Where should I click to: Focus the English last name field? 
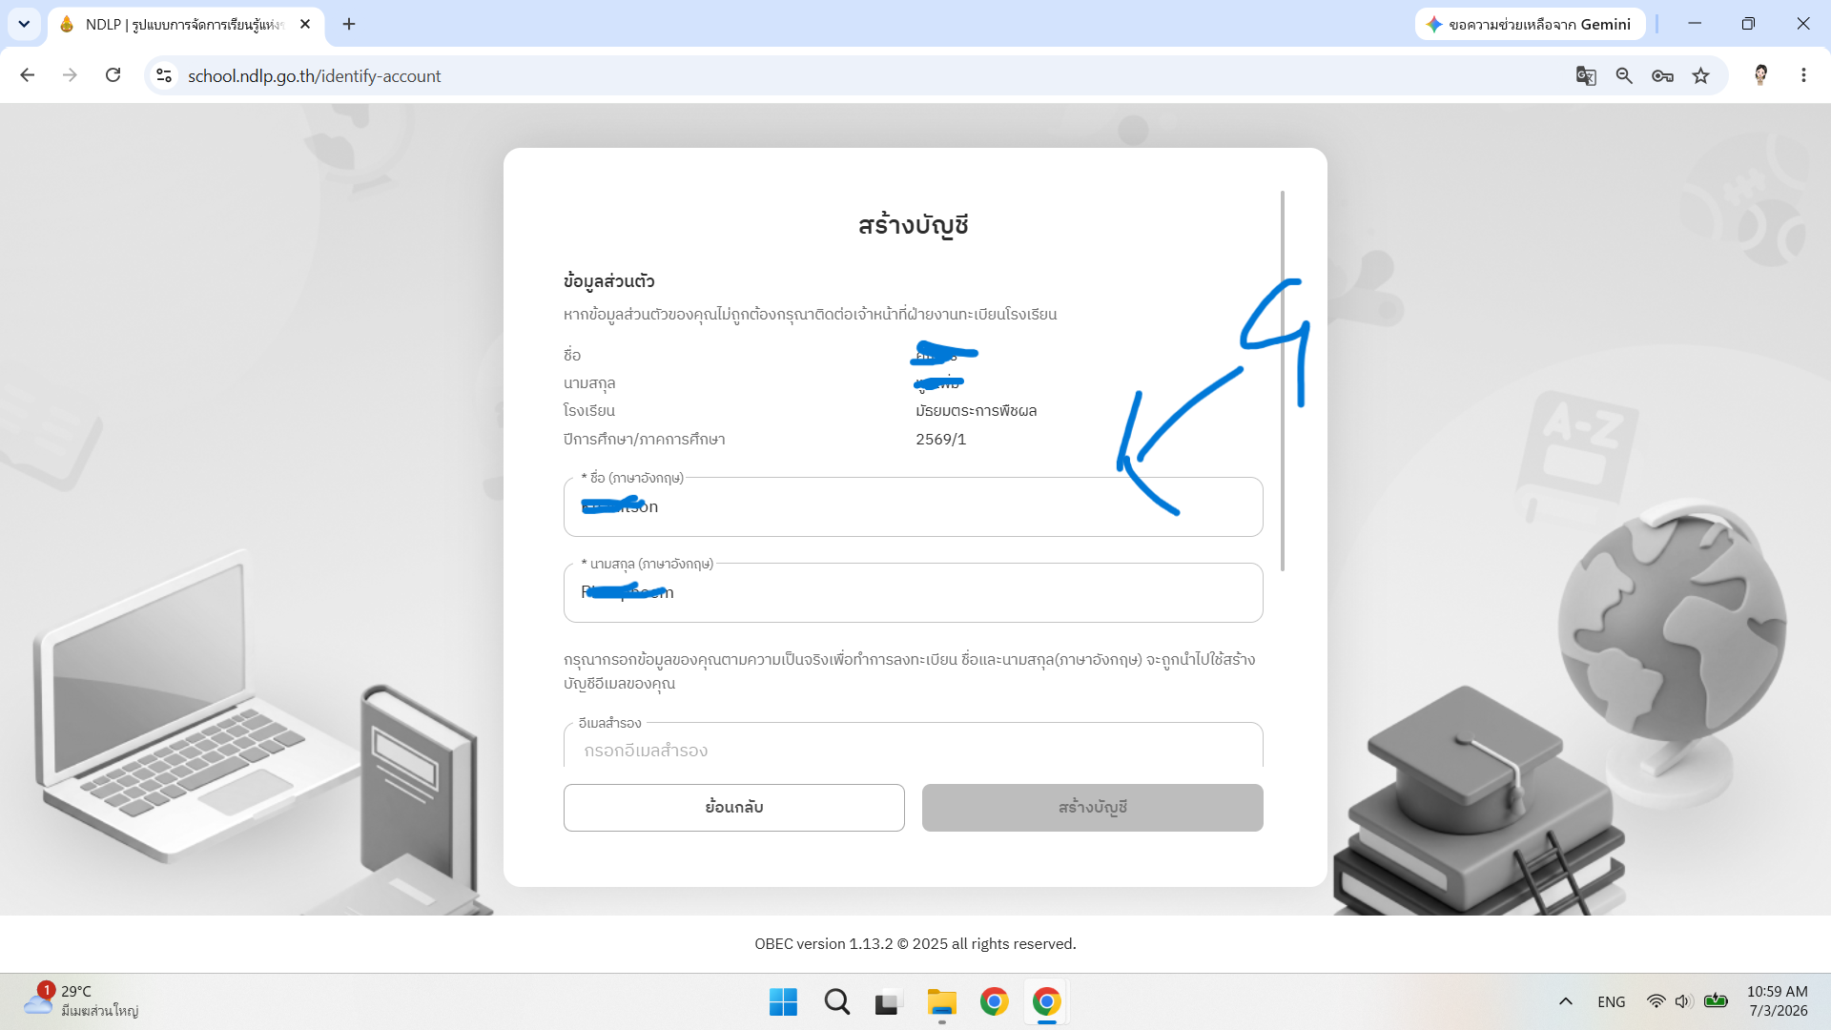coord(913,592)
